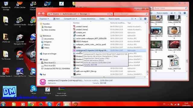Click Grabar in the toolbar
Viewport: 193px width, 108px height.
pyautogui.click(x=102, y=19)
